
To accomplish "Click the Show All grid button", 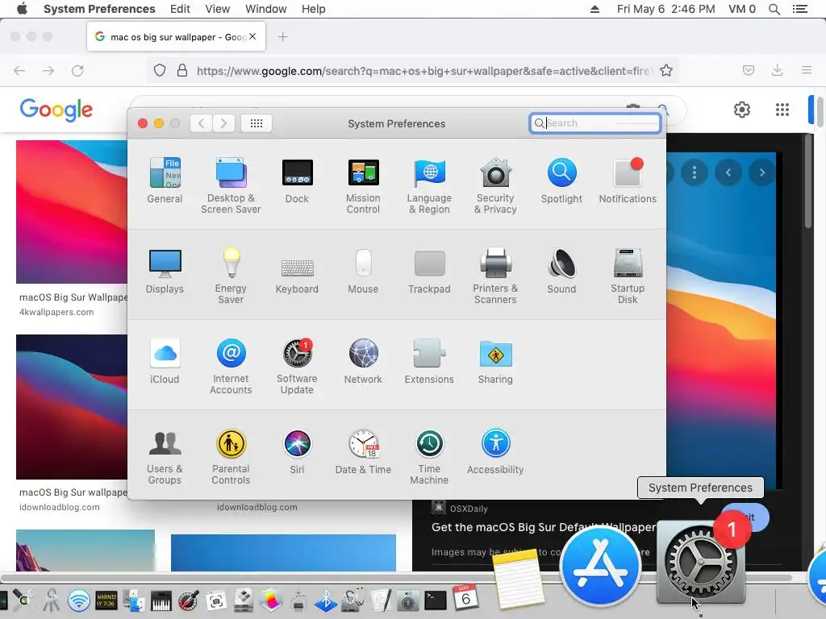I will (257, 123).
